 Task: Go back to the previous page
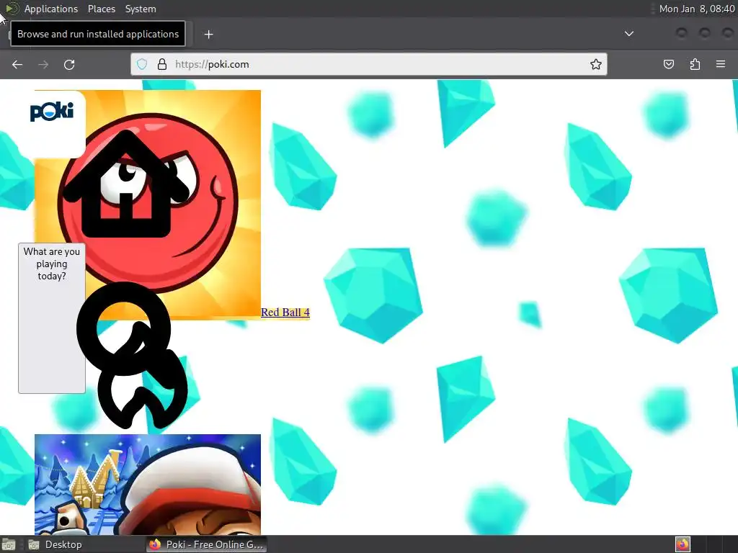(17, 64)
